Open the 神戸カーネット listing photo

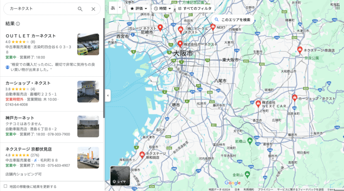88,126
